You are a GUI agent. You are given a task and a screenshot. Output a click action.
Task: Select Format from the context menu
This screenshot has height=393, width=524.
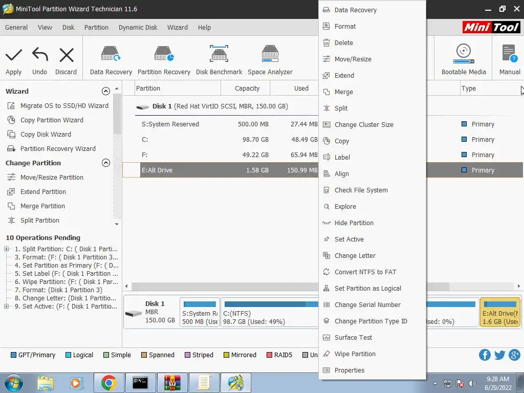point(373,27)
